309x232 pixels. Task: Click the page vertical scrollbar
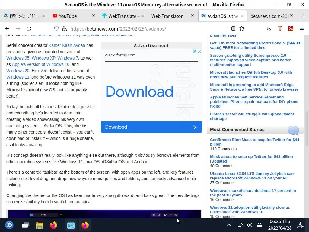pyautogui.click(x=307, y=128)
